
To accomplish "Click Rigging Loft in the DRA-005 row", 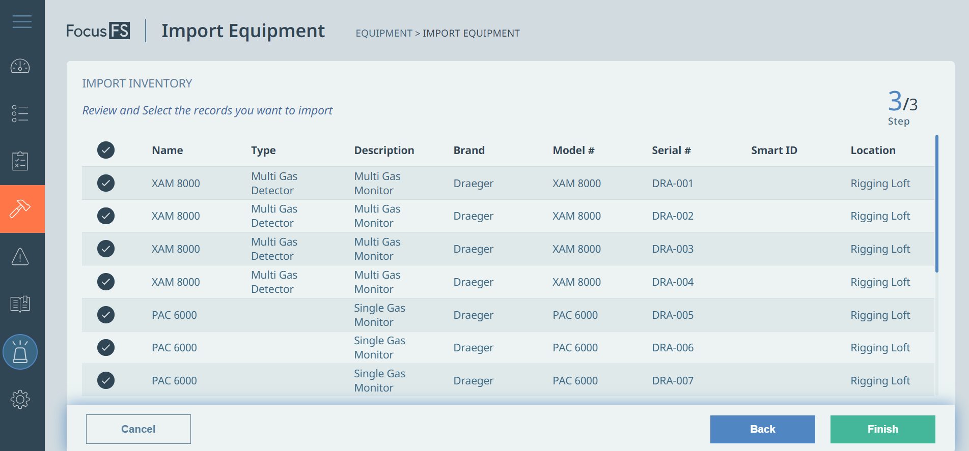I will [880, 315].
